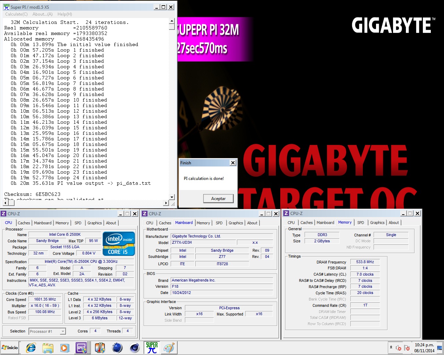The height and width of the screenshot is (355, 444).
Task: Open Windows Explorer folder icon in taskbar
Action: (48, 347)
